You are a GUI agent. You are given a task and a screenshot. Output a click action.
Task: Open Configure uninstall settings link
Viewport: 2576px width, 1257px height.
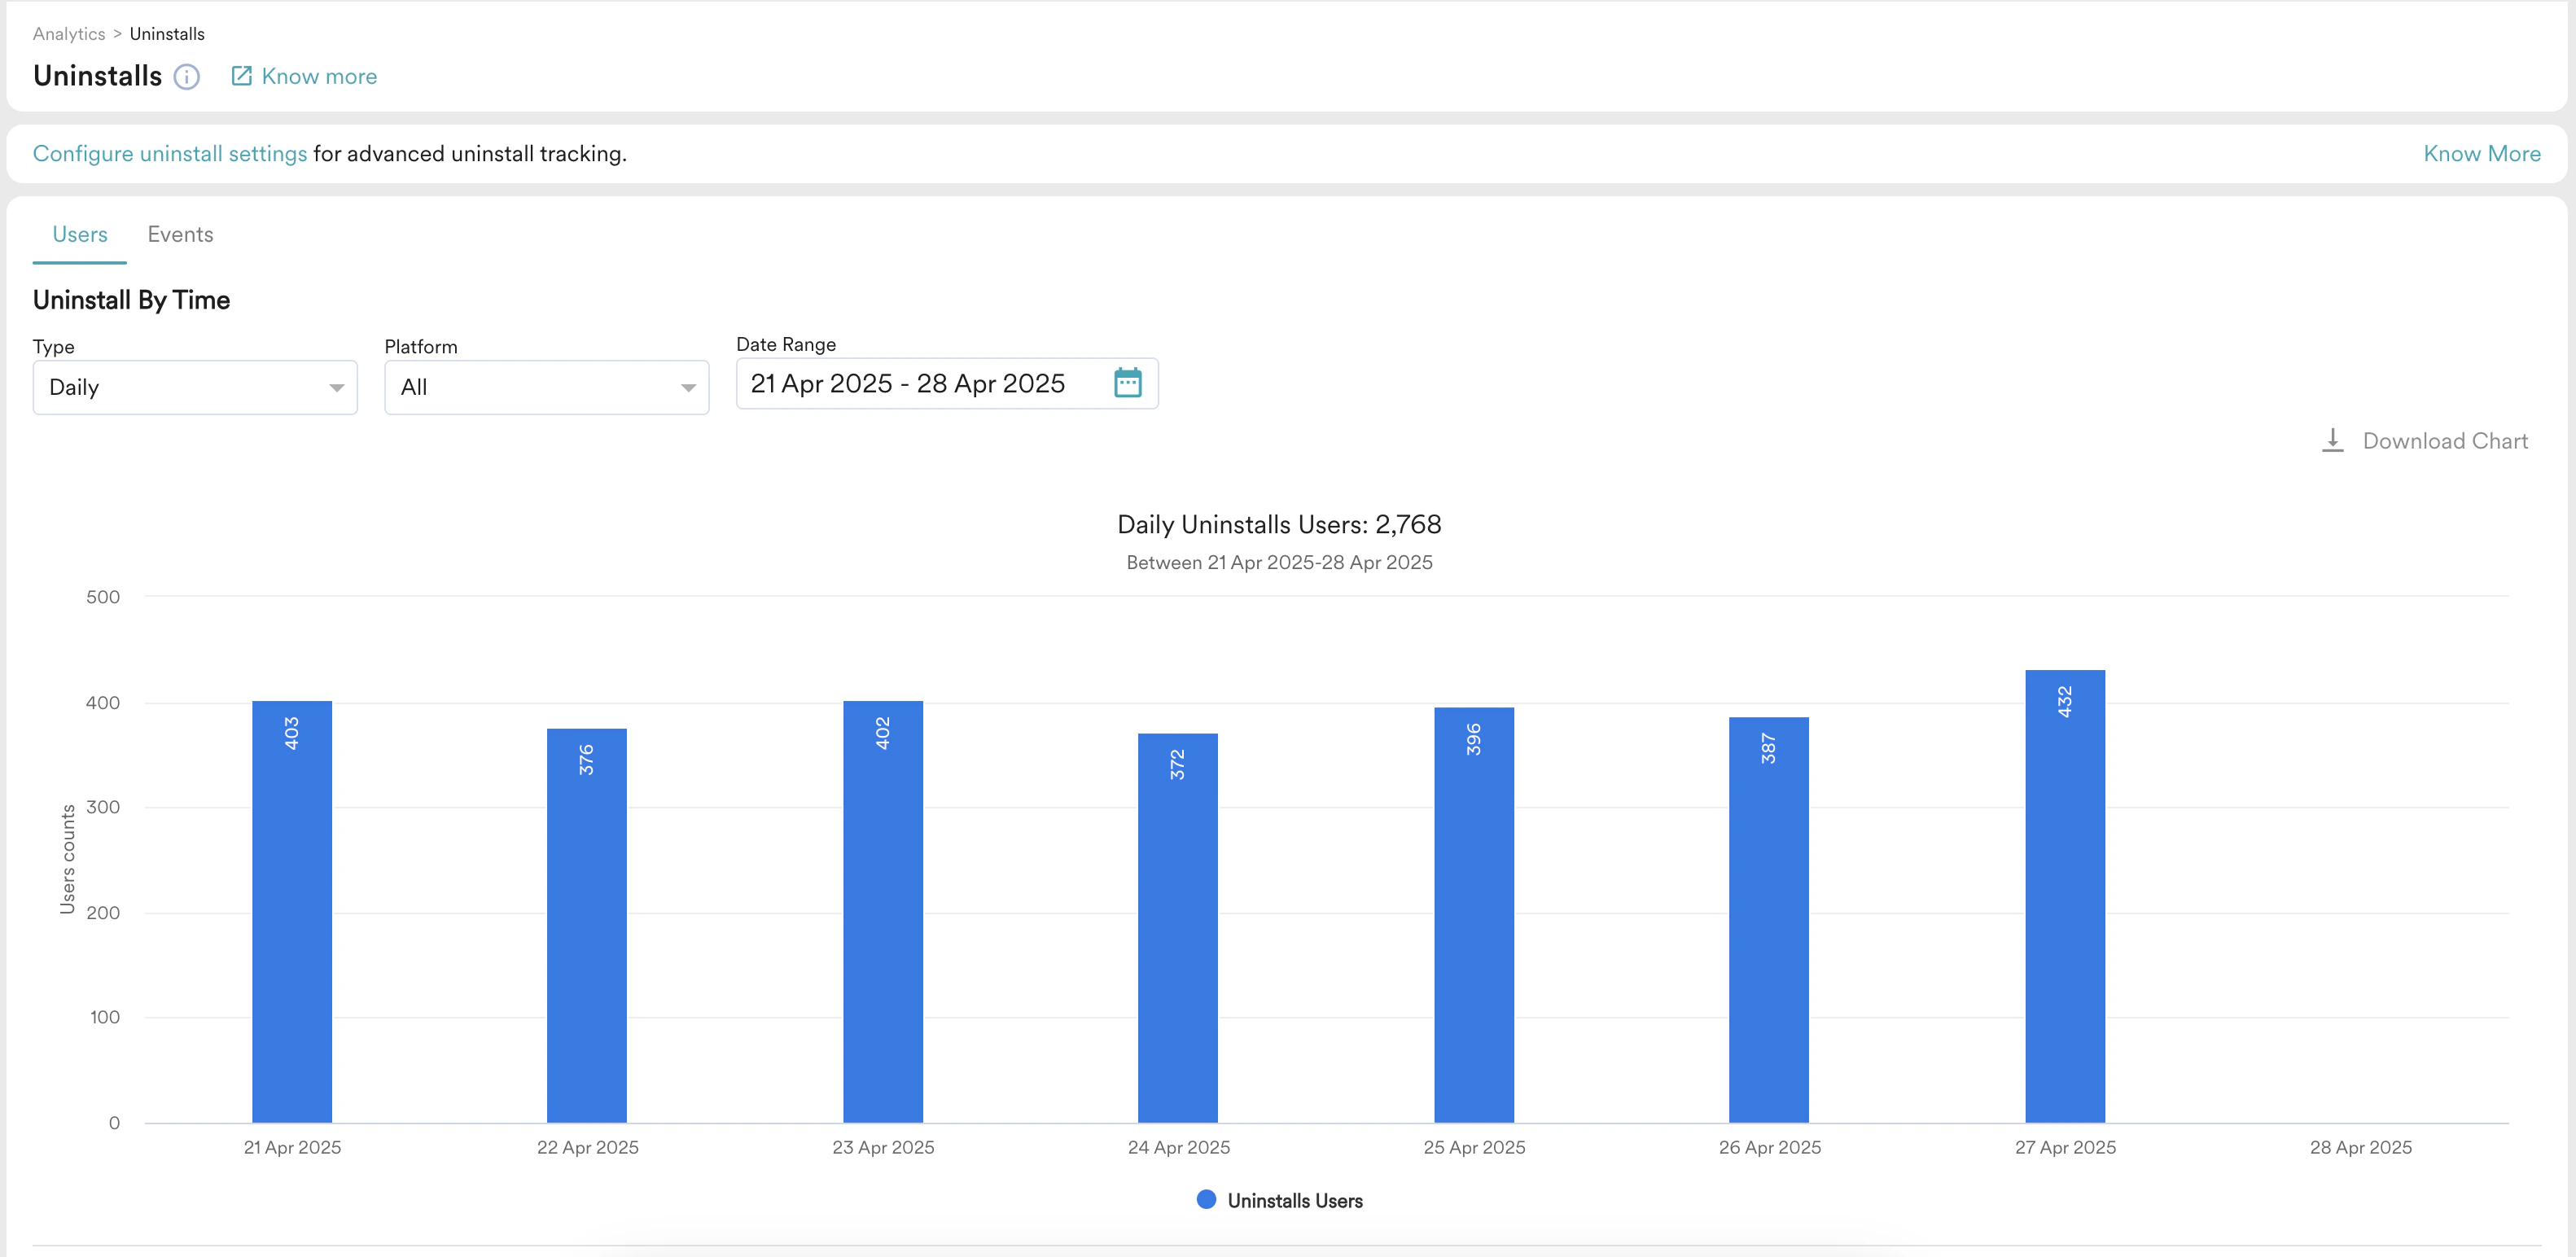coord(170,154)
